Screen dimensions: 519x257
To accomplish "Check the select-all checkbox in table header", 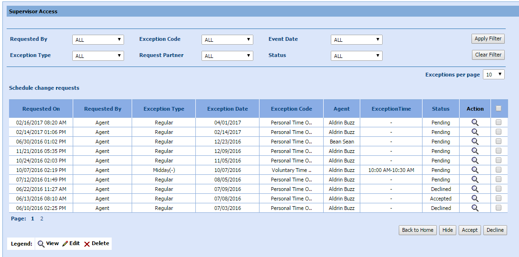I will pyautogui.click(x=499, y=108).
